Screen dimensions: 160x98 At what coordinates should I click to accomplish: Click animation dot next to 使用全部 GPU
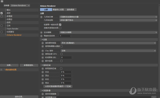[43, 54]
